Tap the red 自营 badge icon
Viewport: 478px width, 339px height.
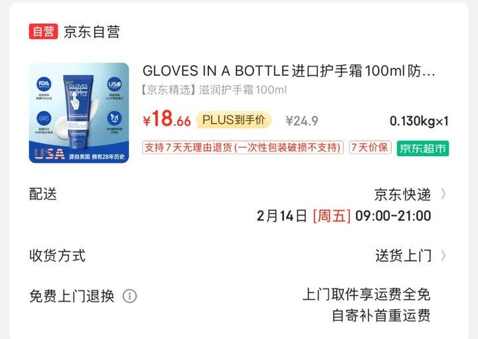pos(43,31)
